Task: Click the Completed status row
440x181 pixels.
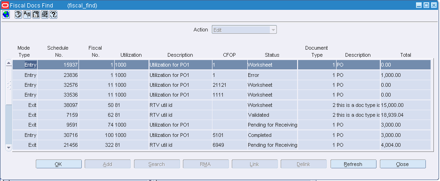Action: (222, 135)
